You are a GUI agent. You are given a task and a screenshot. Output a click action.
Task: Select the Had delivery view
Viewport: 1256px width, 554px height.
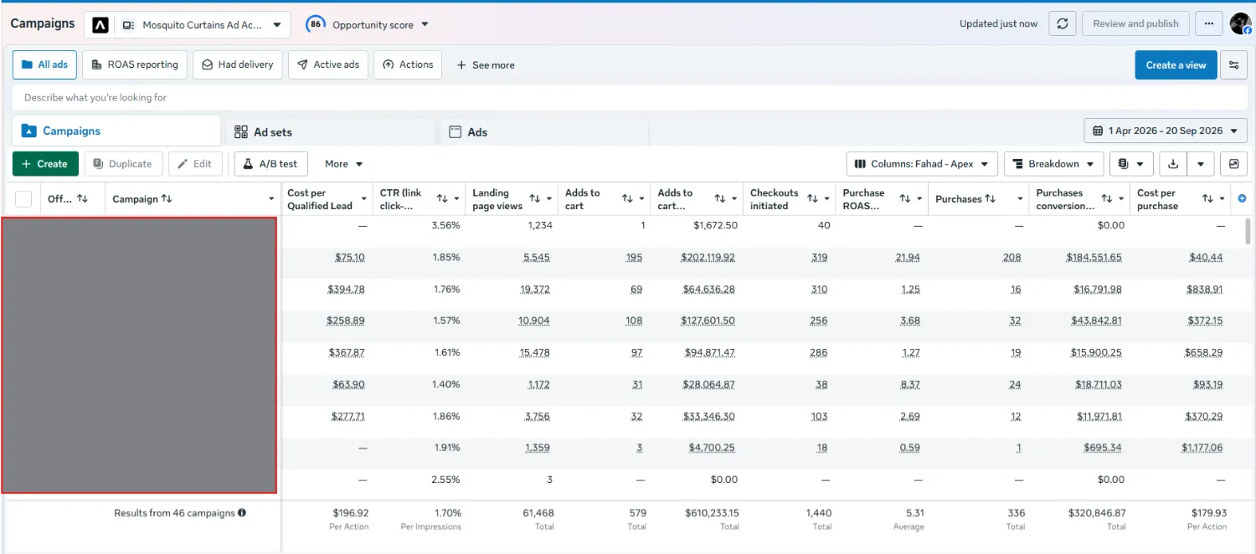[x=238, y=64]
